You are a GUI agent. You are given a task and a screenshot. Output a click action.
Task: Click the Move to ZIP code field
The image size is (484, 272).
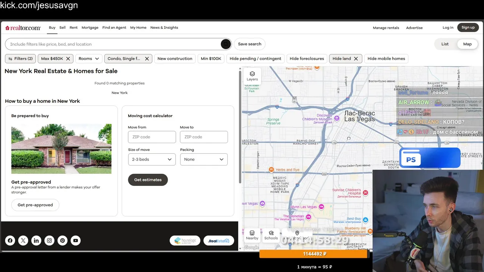pos(204,137)
